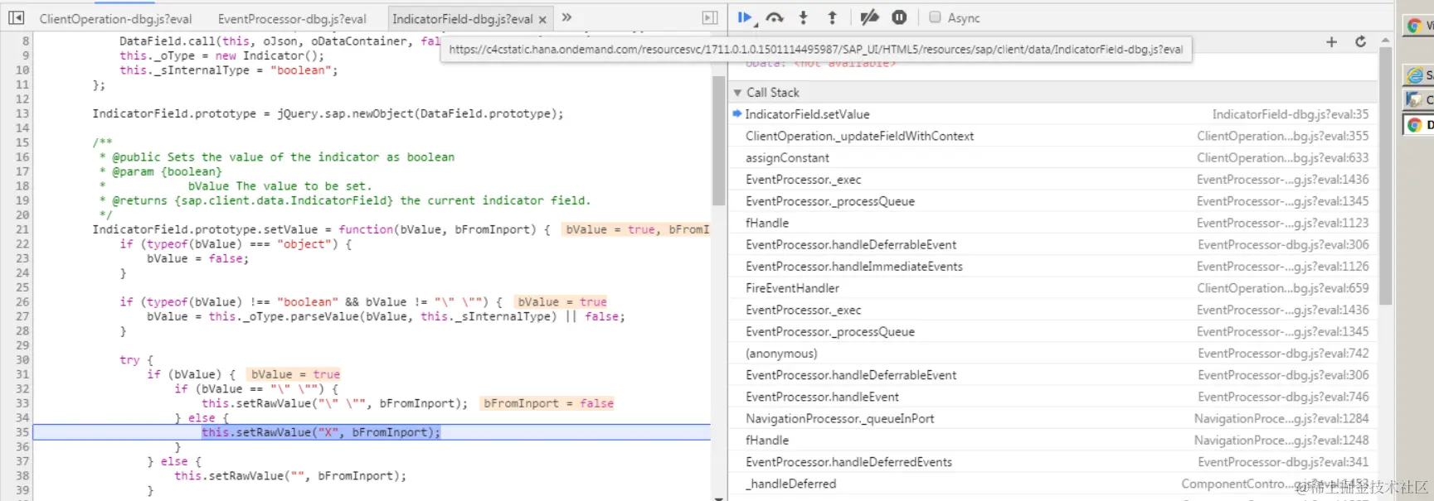Switch to EventProcessor-dbg.js?eval tab
1434x501 pixels.
[292, 18]
